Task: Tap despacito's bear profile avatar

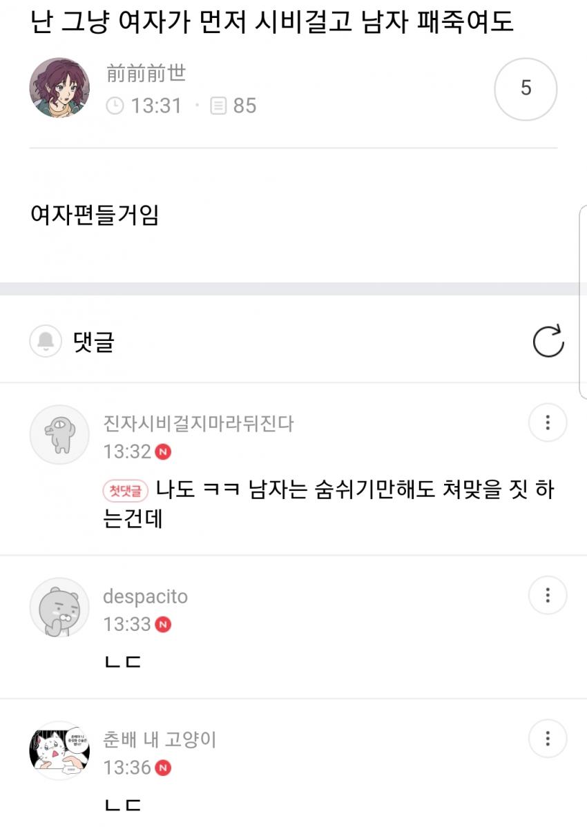Action: click(59, 607)
